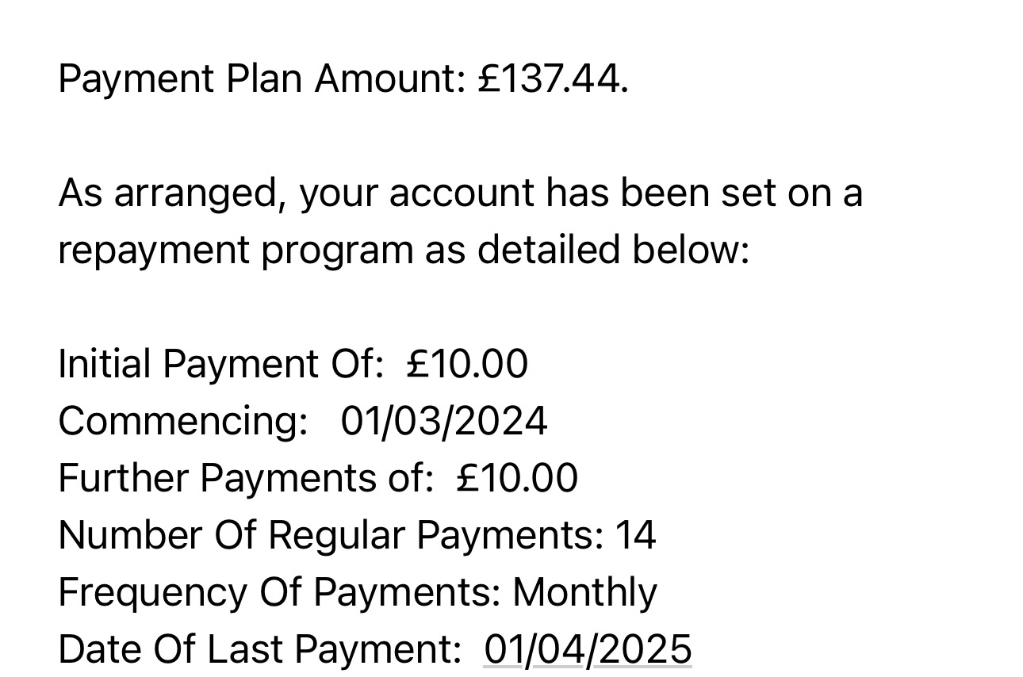Tap the Frequency Of Payments label
This screenshot has width=1023, height=677.
click(280, 593)
